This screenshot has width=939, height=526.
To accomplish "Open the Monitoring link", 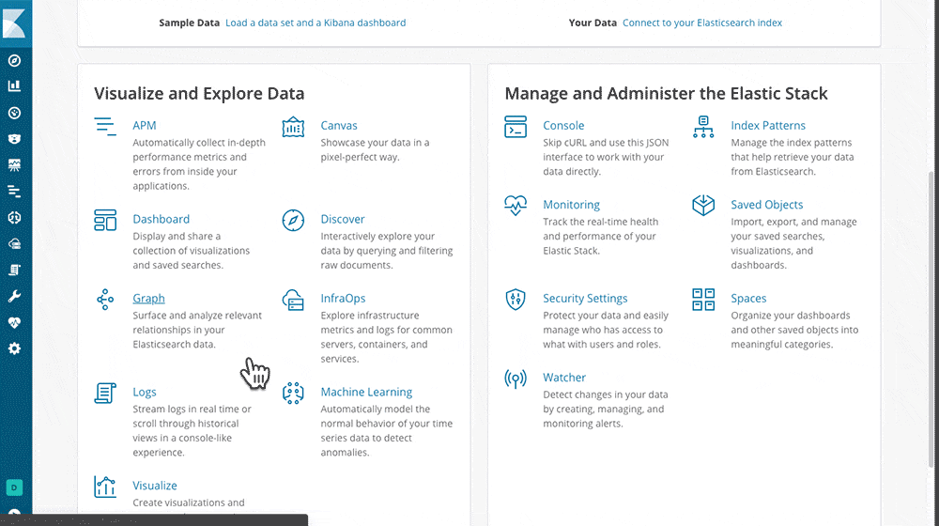I will pyautogui.click(x=571, y=204).
